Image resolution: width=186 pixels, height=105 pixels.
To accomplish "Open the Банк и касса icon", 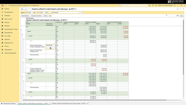I will pos(2,19).
